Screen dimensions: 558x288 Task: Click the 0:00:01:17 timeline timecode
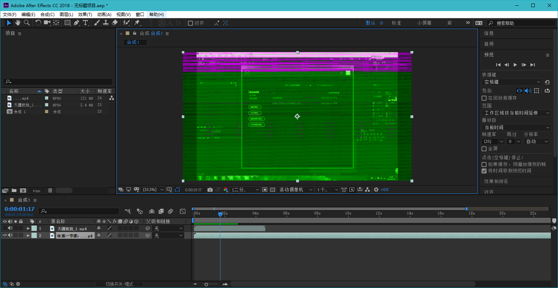pyautogui.click(x=19, y=209)
